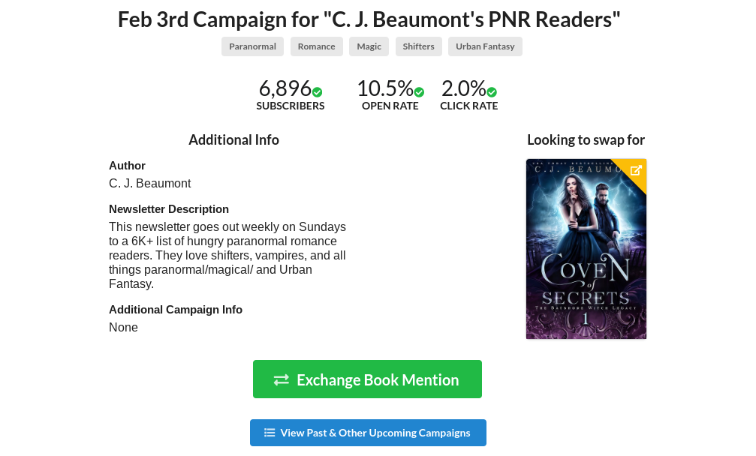Click the Exchange Book Mention button

367,379
